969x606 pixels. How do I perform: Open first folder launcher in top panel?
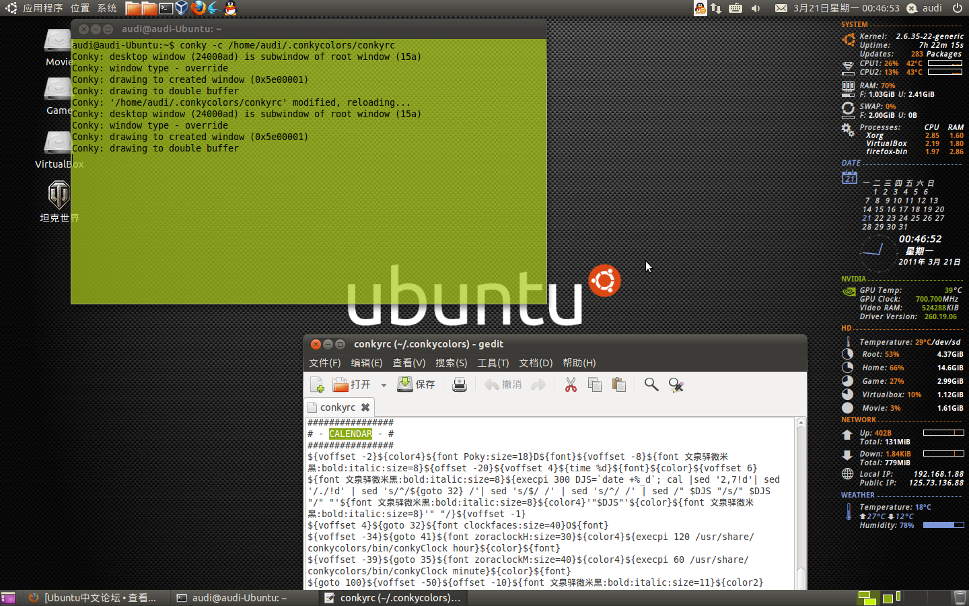coord(133,8)
